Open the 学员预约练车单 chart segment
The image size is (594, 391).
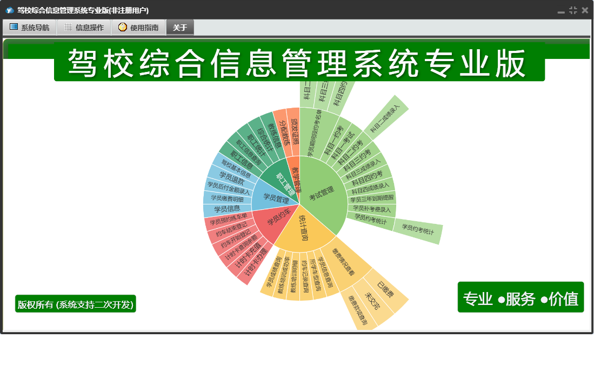[x=229, y=219]
